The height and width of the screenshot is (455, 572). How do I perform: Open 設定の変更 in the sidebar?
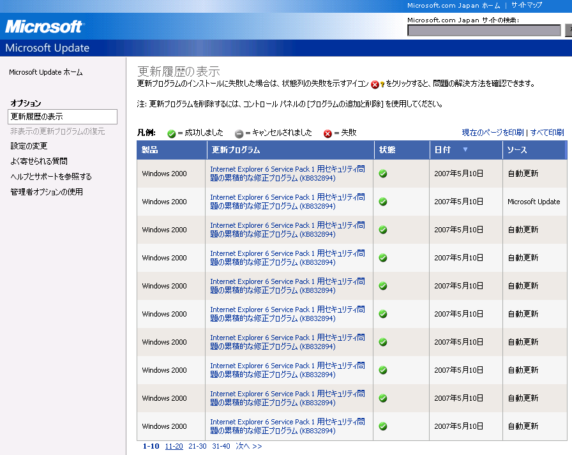tap(29, 146)
